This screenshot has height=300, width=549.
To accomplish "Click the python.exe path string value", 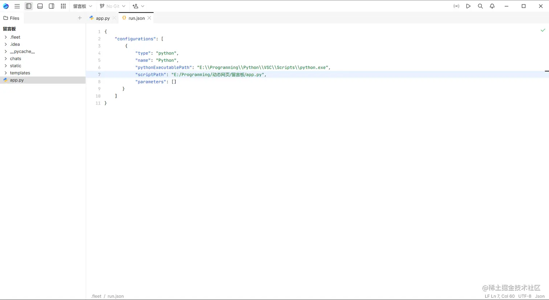I will click(263, 68).
